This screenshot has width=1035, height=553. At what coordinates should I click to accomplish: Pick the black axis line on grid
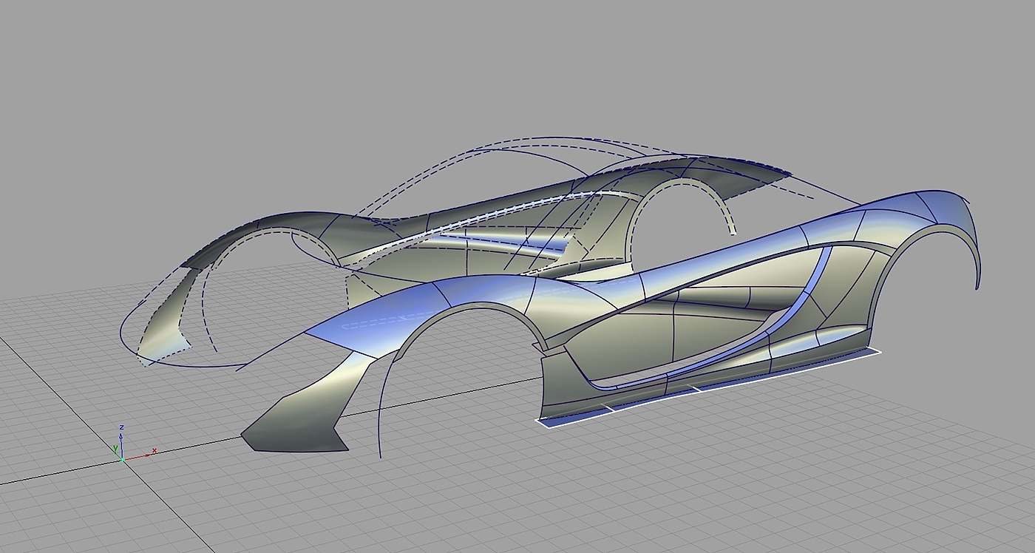tap(59, 475)
